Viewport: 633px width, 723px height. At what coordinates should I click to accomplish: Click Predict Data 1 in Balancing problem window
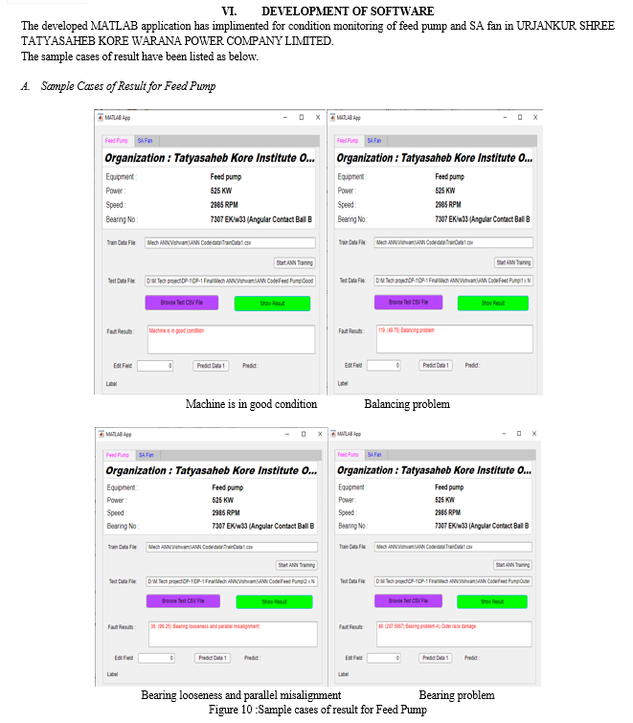pyautogui.click(x=436, y=365)
